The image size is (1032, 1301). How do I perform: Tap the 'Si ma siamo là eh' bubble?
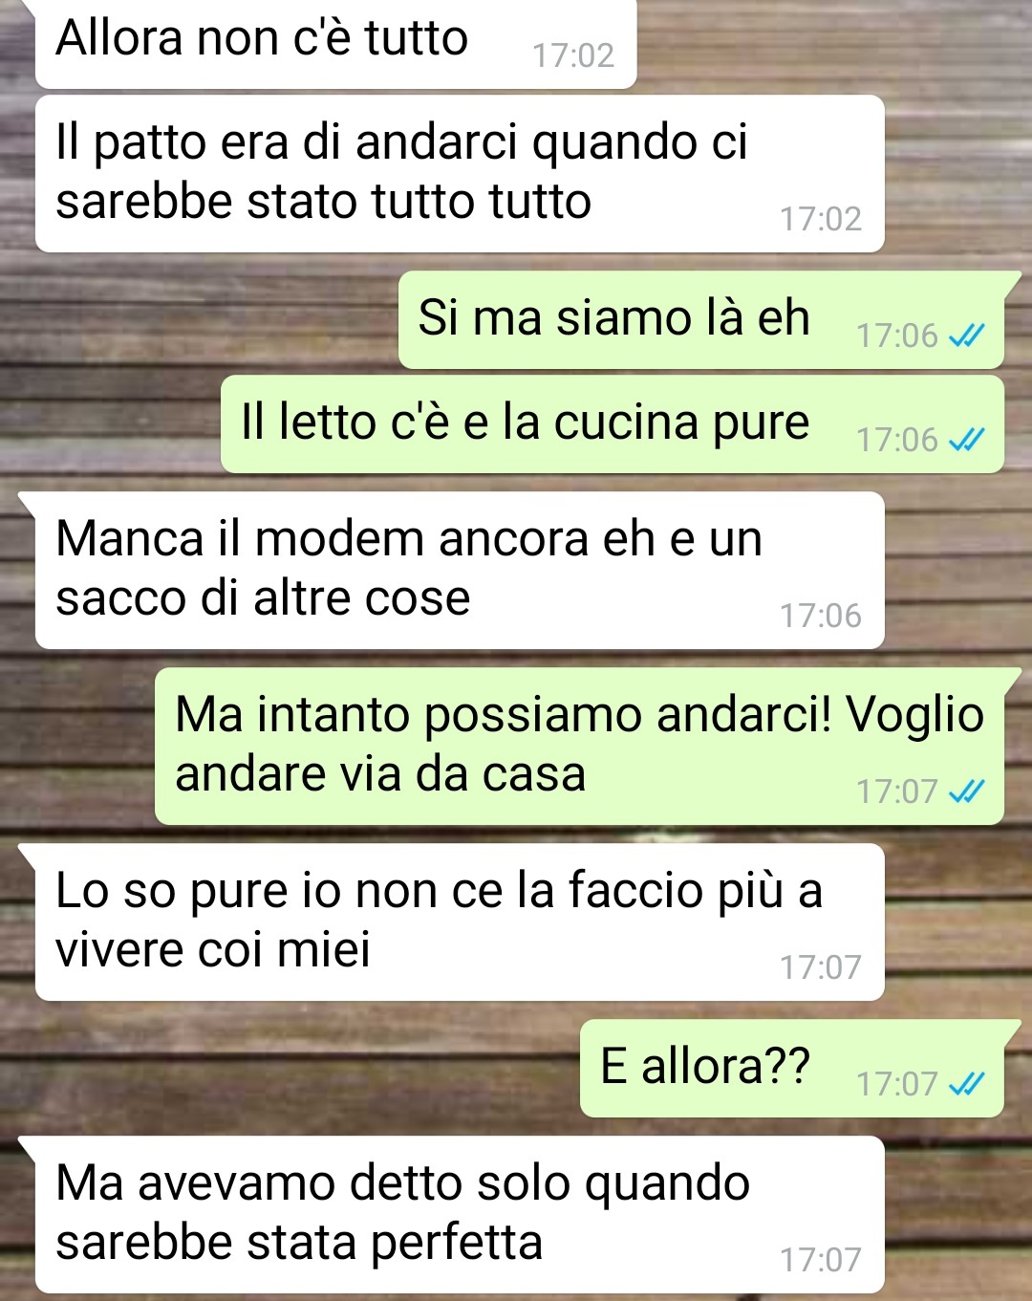coord(701,320)
